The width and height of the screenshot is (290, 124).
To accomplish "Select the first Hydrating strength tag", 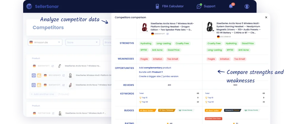I will 146,43.
